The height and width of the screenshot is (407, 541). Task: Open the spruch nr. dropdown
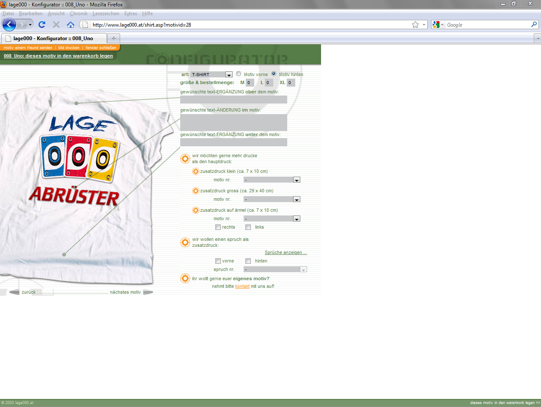[275, 269]
